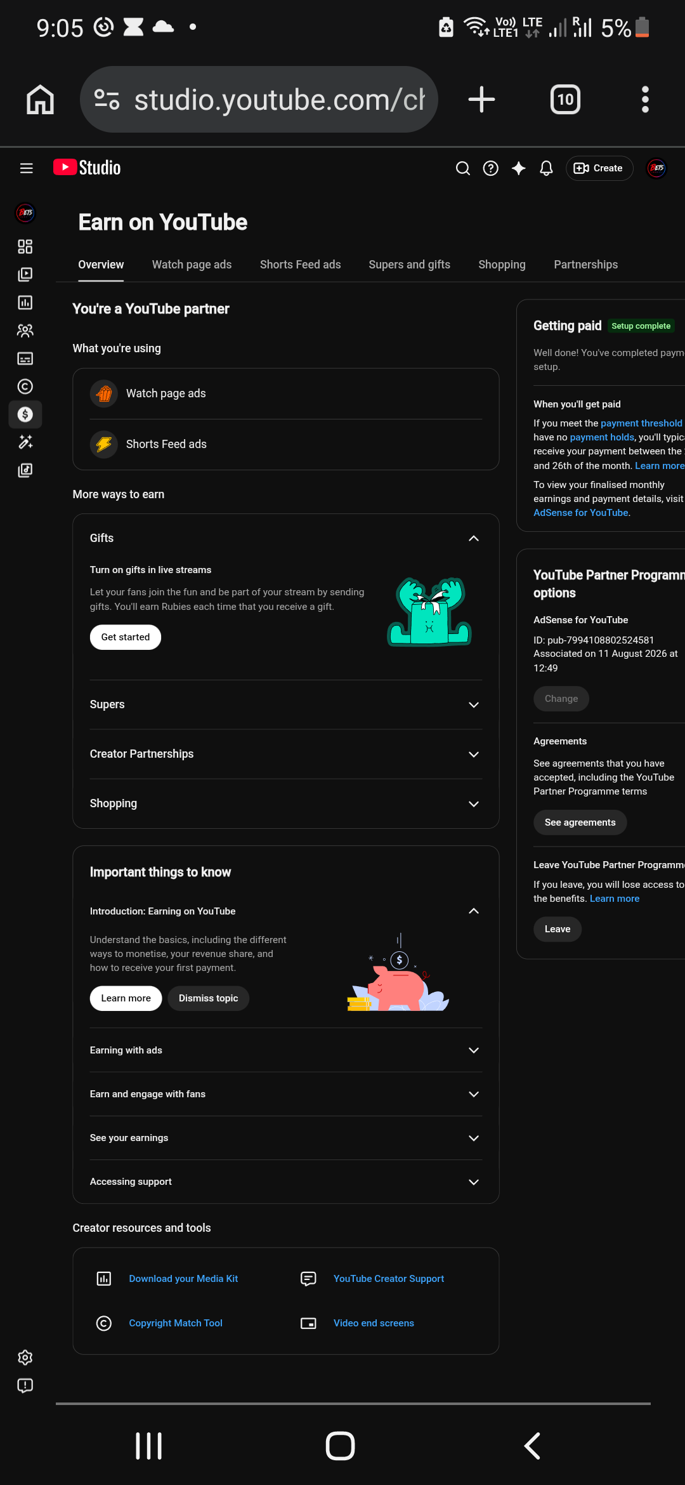The height and width of the screenshot is (1485, 685).
Task: Collapse the Gifts section
Action: pos(474,538)
